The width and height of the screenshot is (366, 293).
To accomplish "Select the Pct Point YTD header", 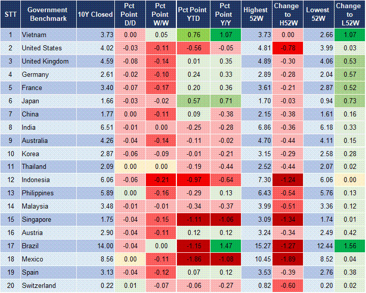I will pos(192,14).
